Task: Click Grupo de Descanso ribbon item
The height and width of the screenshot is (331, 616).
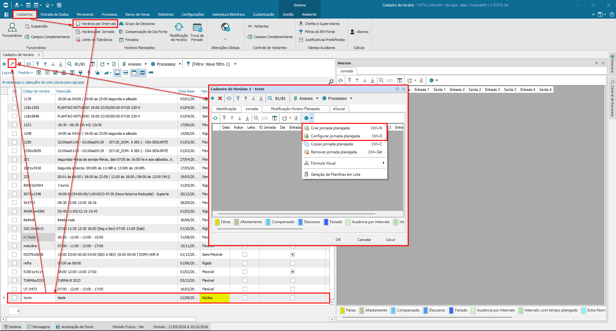Action: [x=137, y=24]
